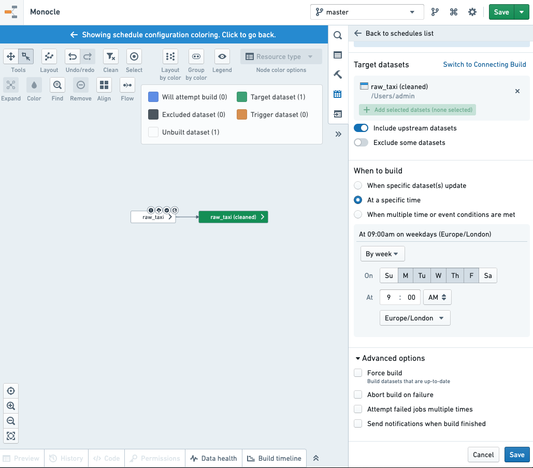Go Back to schedules list
The width and height of the screenshot is (533, 468).
pos(394,33)
